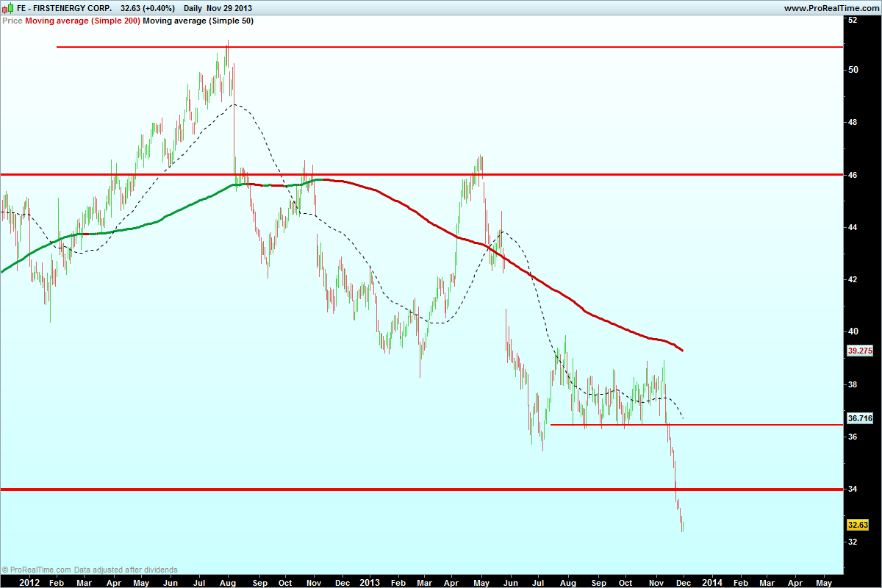The height and width of the screenshot is (588, 882).
Task: Click the 52 price axis label
Action: coord(853,21)
